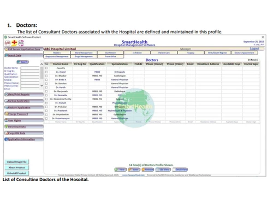Select the Dr. Priyadarshini row checkbox

[x=46, y=115]
